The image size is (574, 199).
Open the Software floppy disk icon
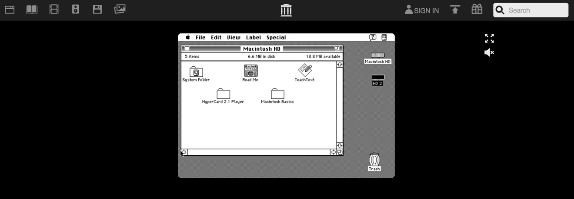tap(97, 10)
